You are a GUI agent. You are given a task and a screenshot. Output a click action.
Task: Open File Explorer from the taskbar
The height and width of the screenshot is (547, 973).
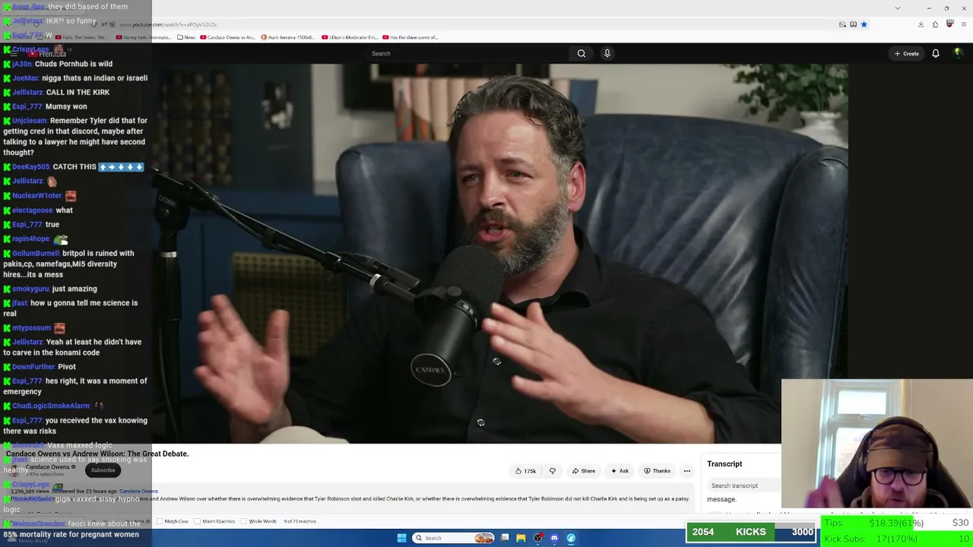point(521,538)
